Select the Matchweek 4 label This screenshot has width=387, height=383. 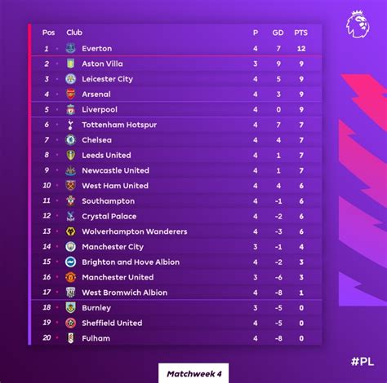(x=193, y=374)
